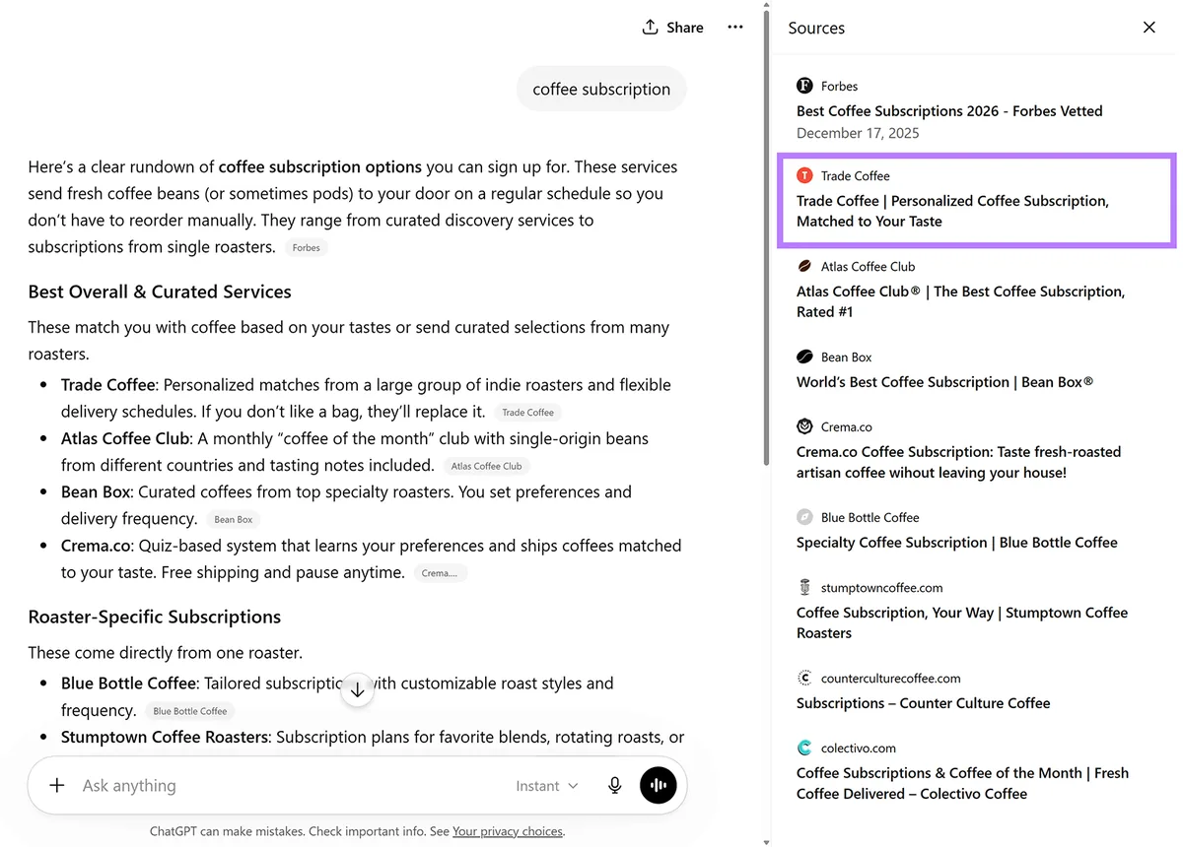Click the colectivo.com favicon
The width and height of the screenshot is (1183, 847).
pos(804,748)
